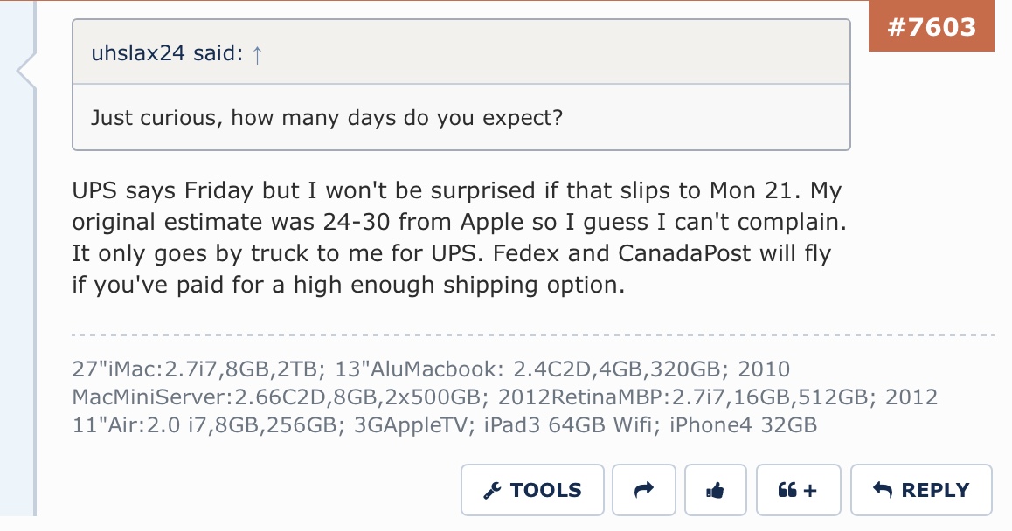
Task: Click the word 'CanadaPost' in the post
Action: [x=684, y=253]
